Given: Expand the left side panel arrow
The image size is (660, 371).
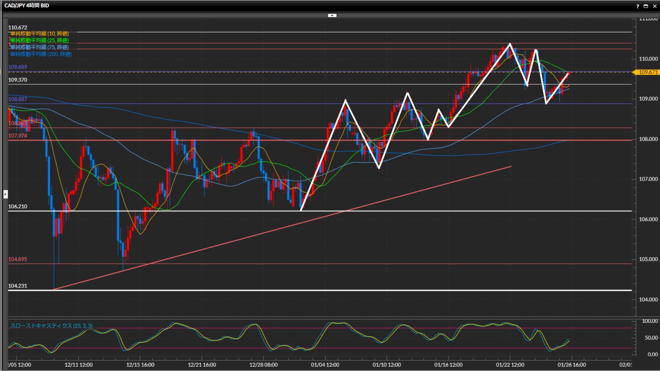Looking at the screenshot, I should 5,194.
